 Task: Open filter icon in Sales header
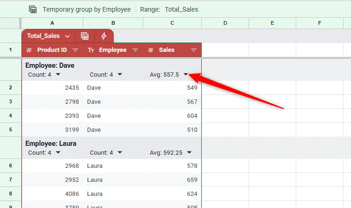pos(194,50)
